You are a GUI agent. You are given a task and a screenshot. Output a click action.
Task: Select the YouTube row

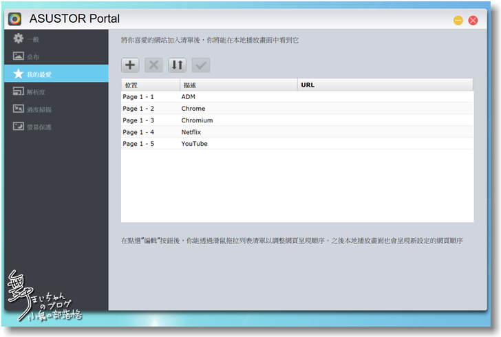pyautogui.click(x=297, y=144)
